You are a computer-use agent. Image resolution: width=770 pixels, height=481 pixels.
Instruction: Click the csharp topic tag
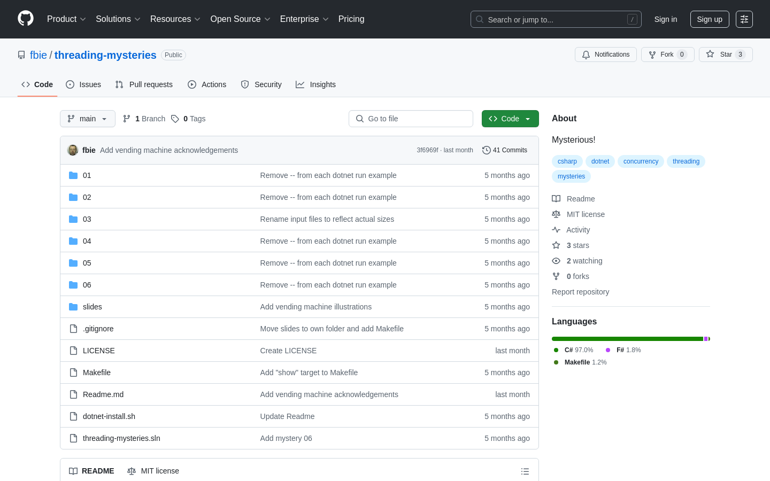click(x=567, y=161)
